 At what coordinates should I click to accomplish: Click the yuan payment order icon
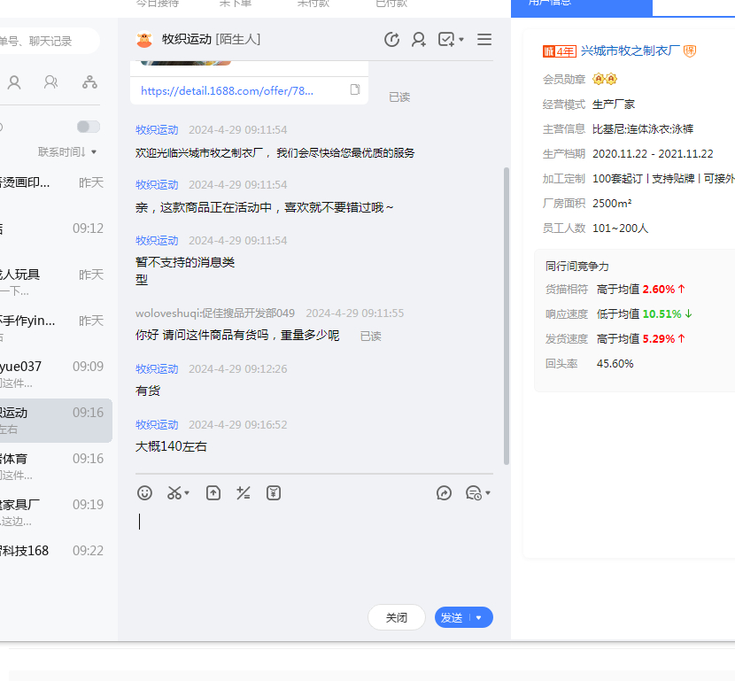[274, 493]
